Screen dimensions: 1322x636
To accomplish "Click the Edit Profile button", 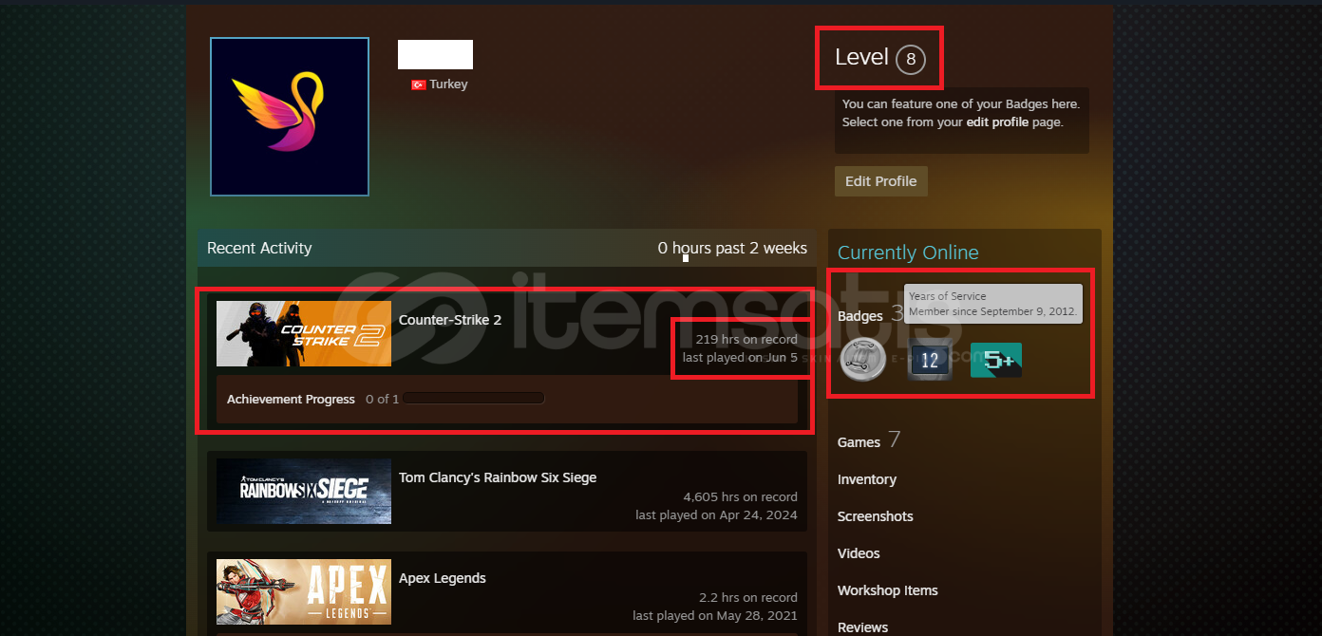I will click(881, 181).
